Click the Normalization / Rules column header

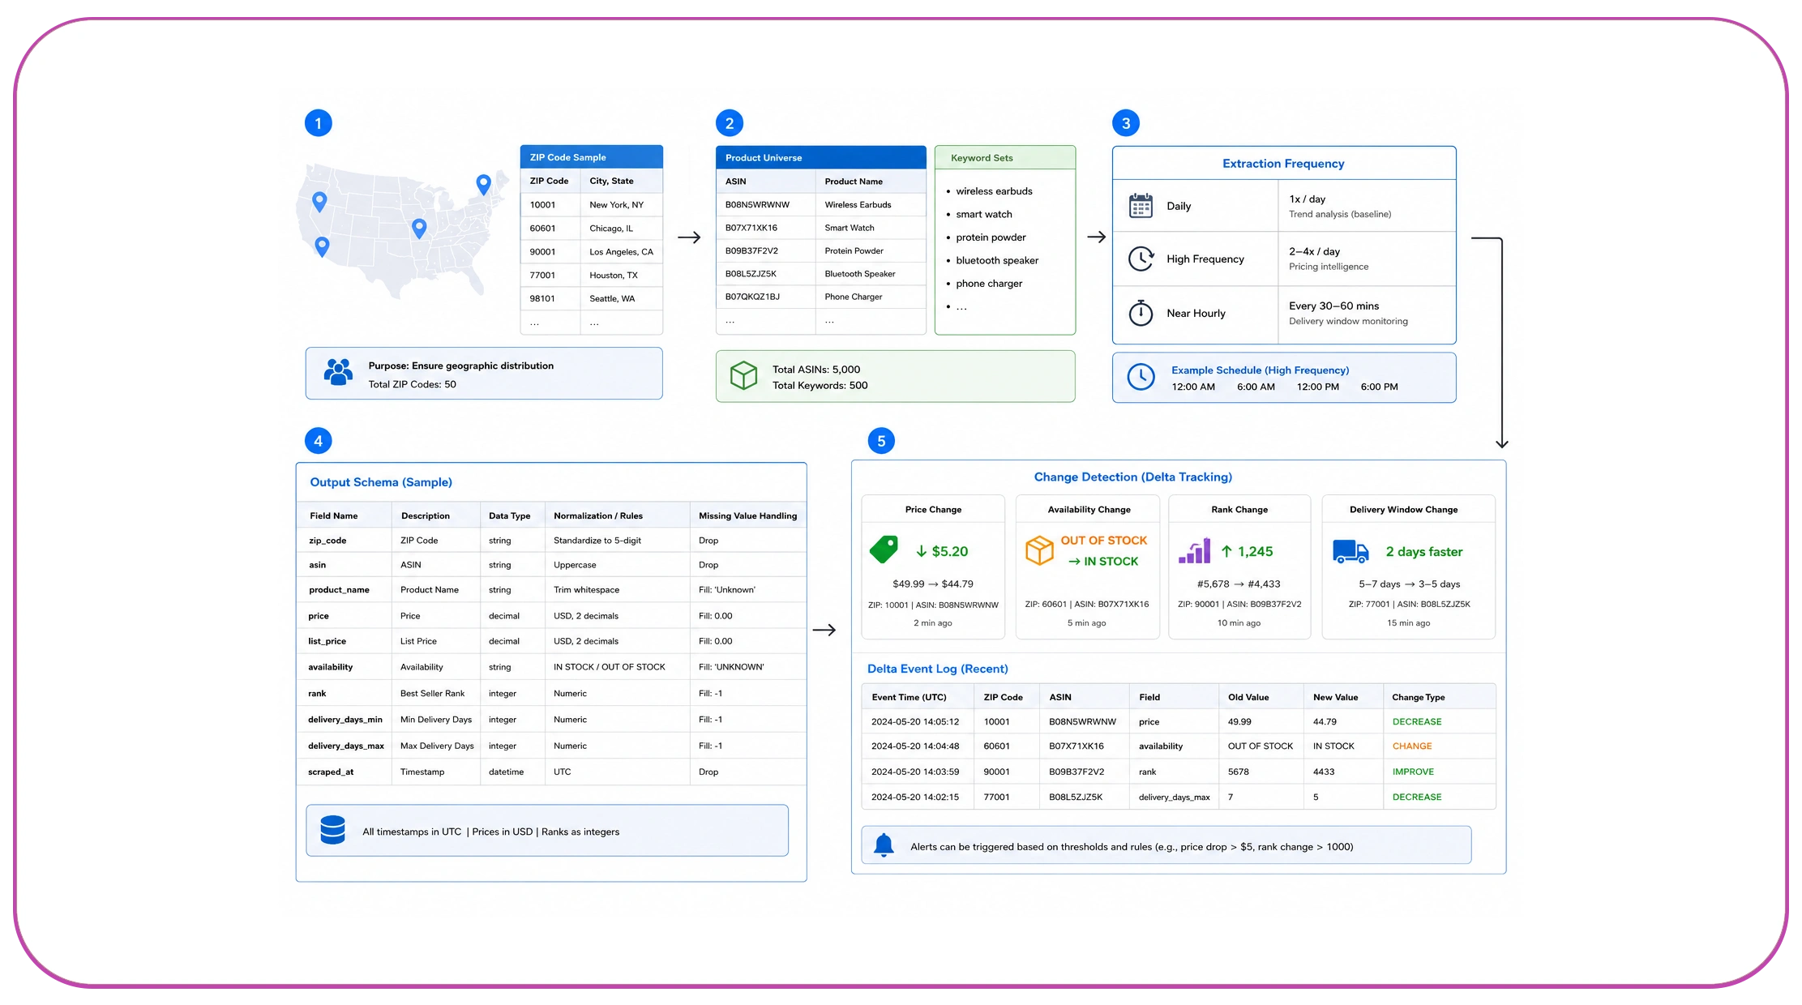[x=598, y=515]
